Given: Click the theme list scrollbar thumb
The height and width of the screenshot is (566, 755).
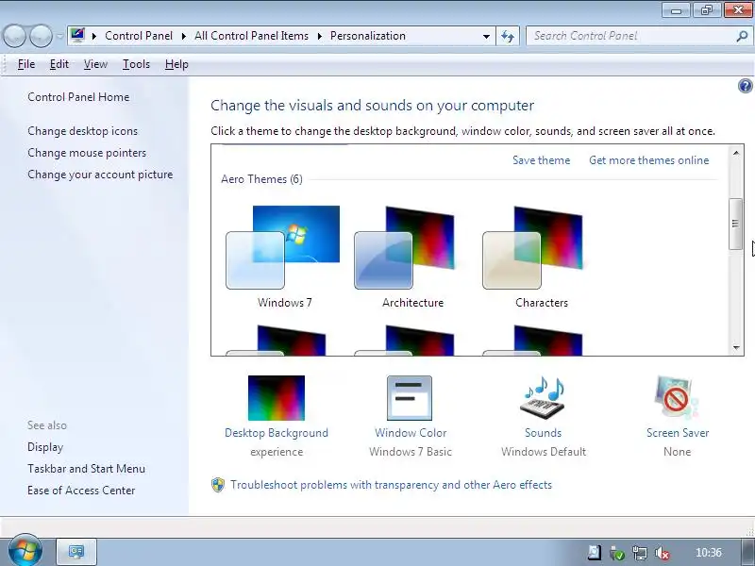Looking at the screenshot, I should click(735, 224).
